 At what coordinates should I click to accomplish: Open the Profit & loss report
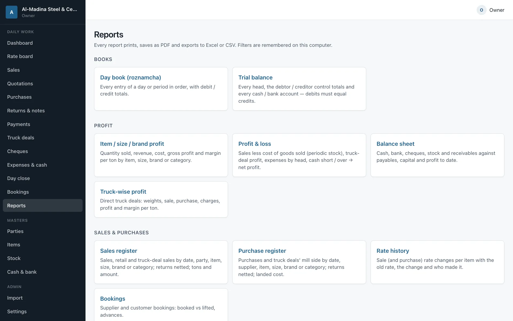[299, 155]
